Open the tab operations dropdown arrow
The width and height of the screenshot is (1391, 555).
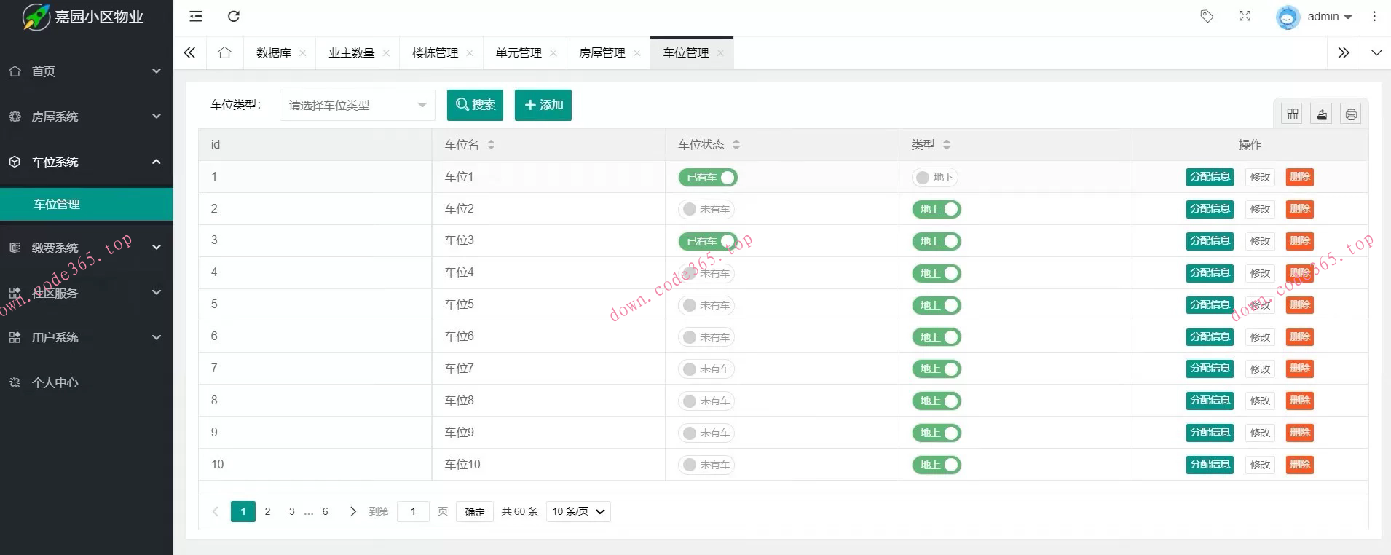[1376, 52]
